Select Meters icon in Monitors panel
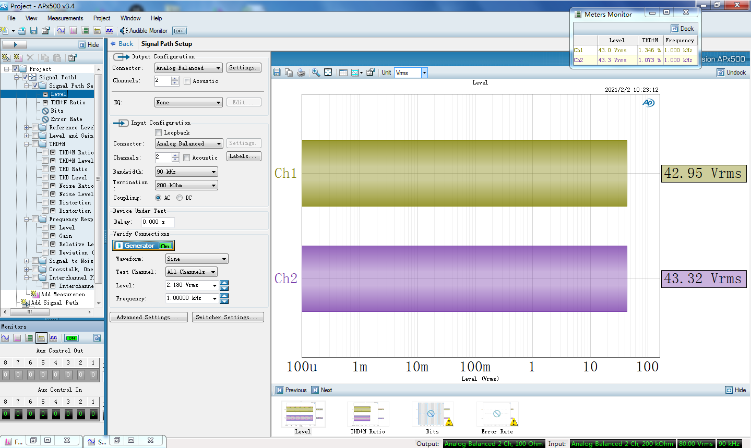Image resolution: width=751 pixels, height=448 pixels. [29, 338]
